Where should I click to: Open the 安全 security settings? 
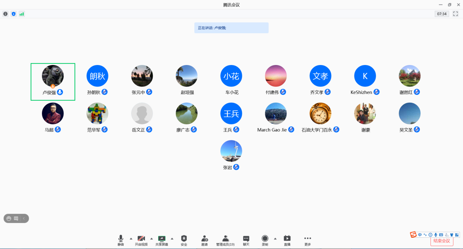(184, 240)
